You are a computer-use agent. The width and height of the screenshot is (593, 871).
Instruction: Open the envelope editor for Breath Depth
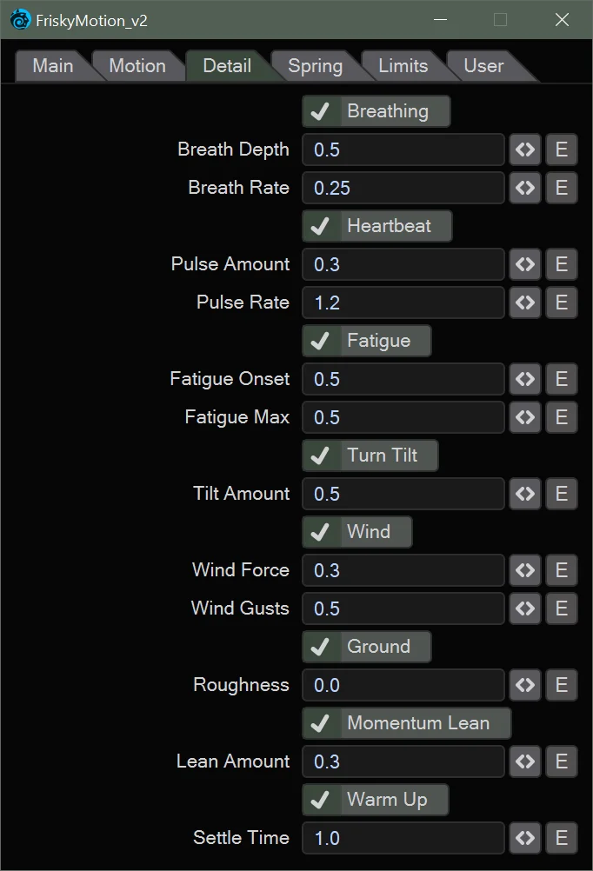coord(561,150)
